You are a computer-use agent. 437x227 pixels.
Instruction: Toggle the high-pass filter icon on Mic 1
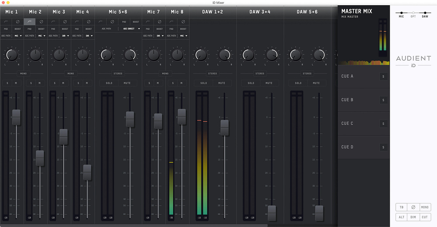click(6, 21)
